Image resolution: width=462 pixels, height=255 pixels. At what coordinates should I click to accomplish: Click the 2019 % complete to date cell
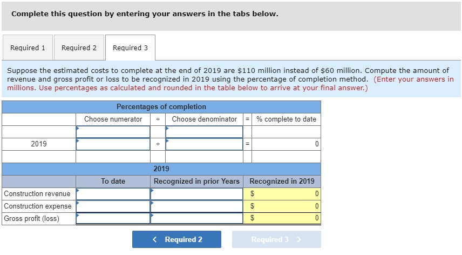pos(286,144)
